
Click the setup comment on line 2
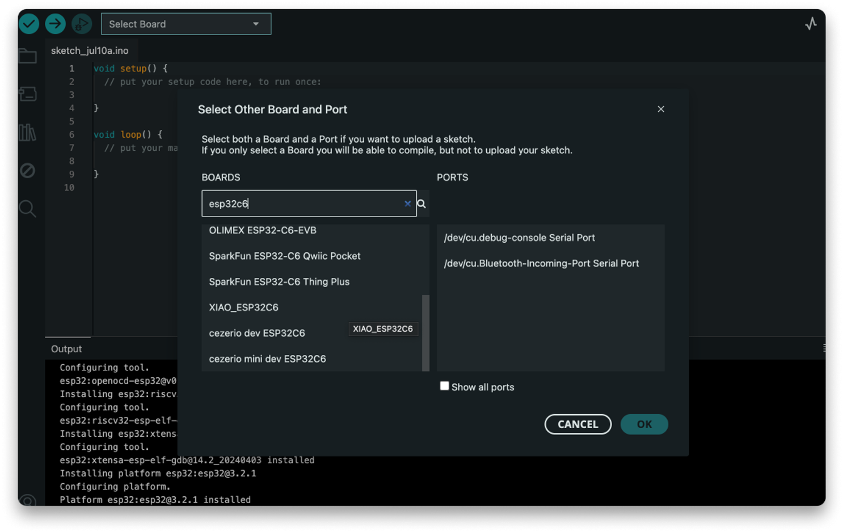tap(213, 82)
